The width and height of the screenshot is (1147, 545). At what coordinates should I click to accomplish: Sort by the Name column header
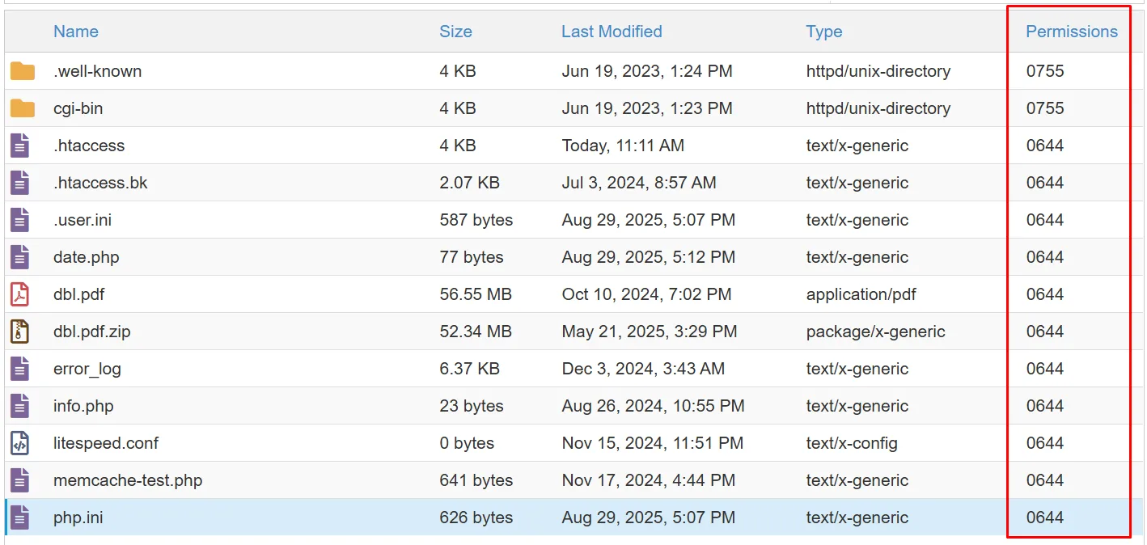tap(76, 32)
